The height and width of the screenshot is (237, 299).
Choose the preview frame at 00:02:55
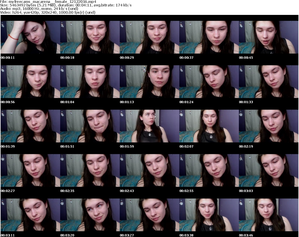pos(209,170)
